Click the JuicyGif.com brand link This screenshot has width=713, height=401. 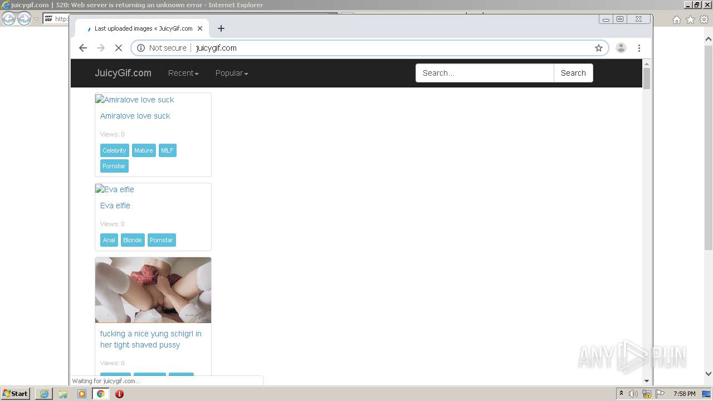pos(123,73)
